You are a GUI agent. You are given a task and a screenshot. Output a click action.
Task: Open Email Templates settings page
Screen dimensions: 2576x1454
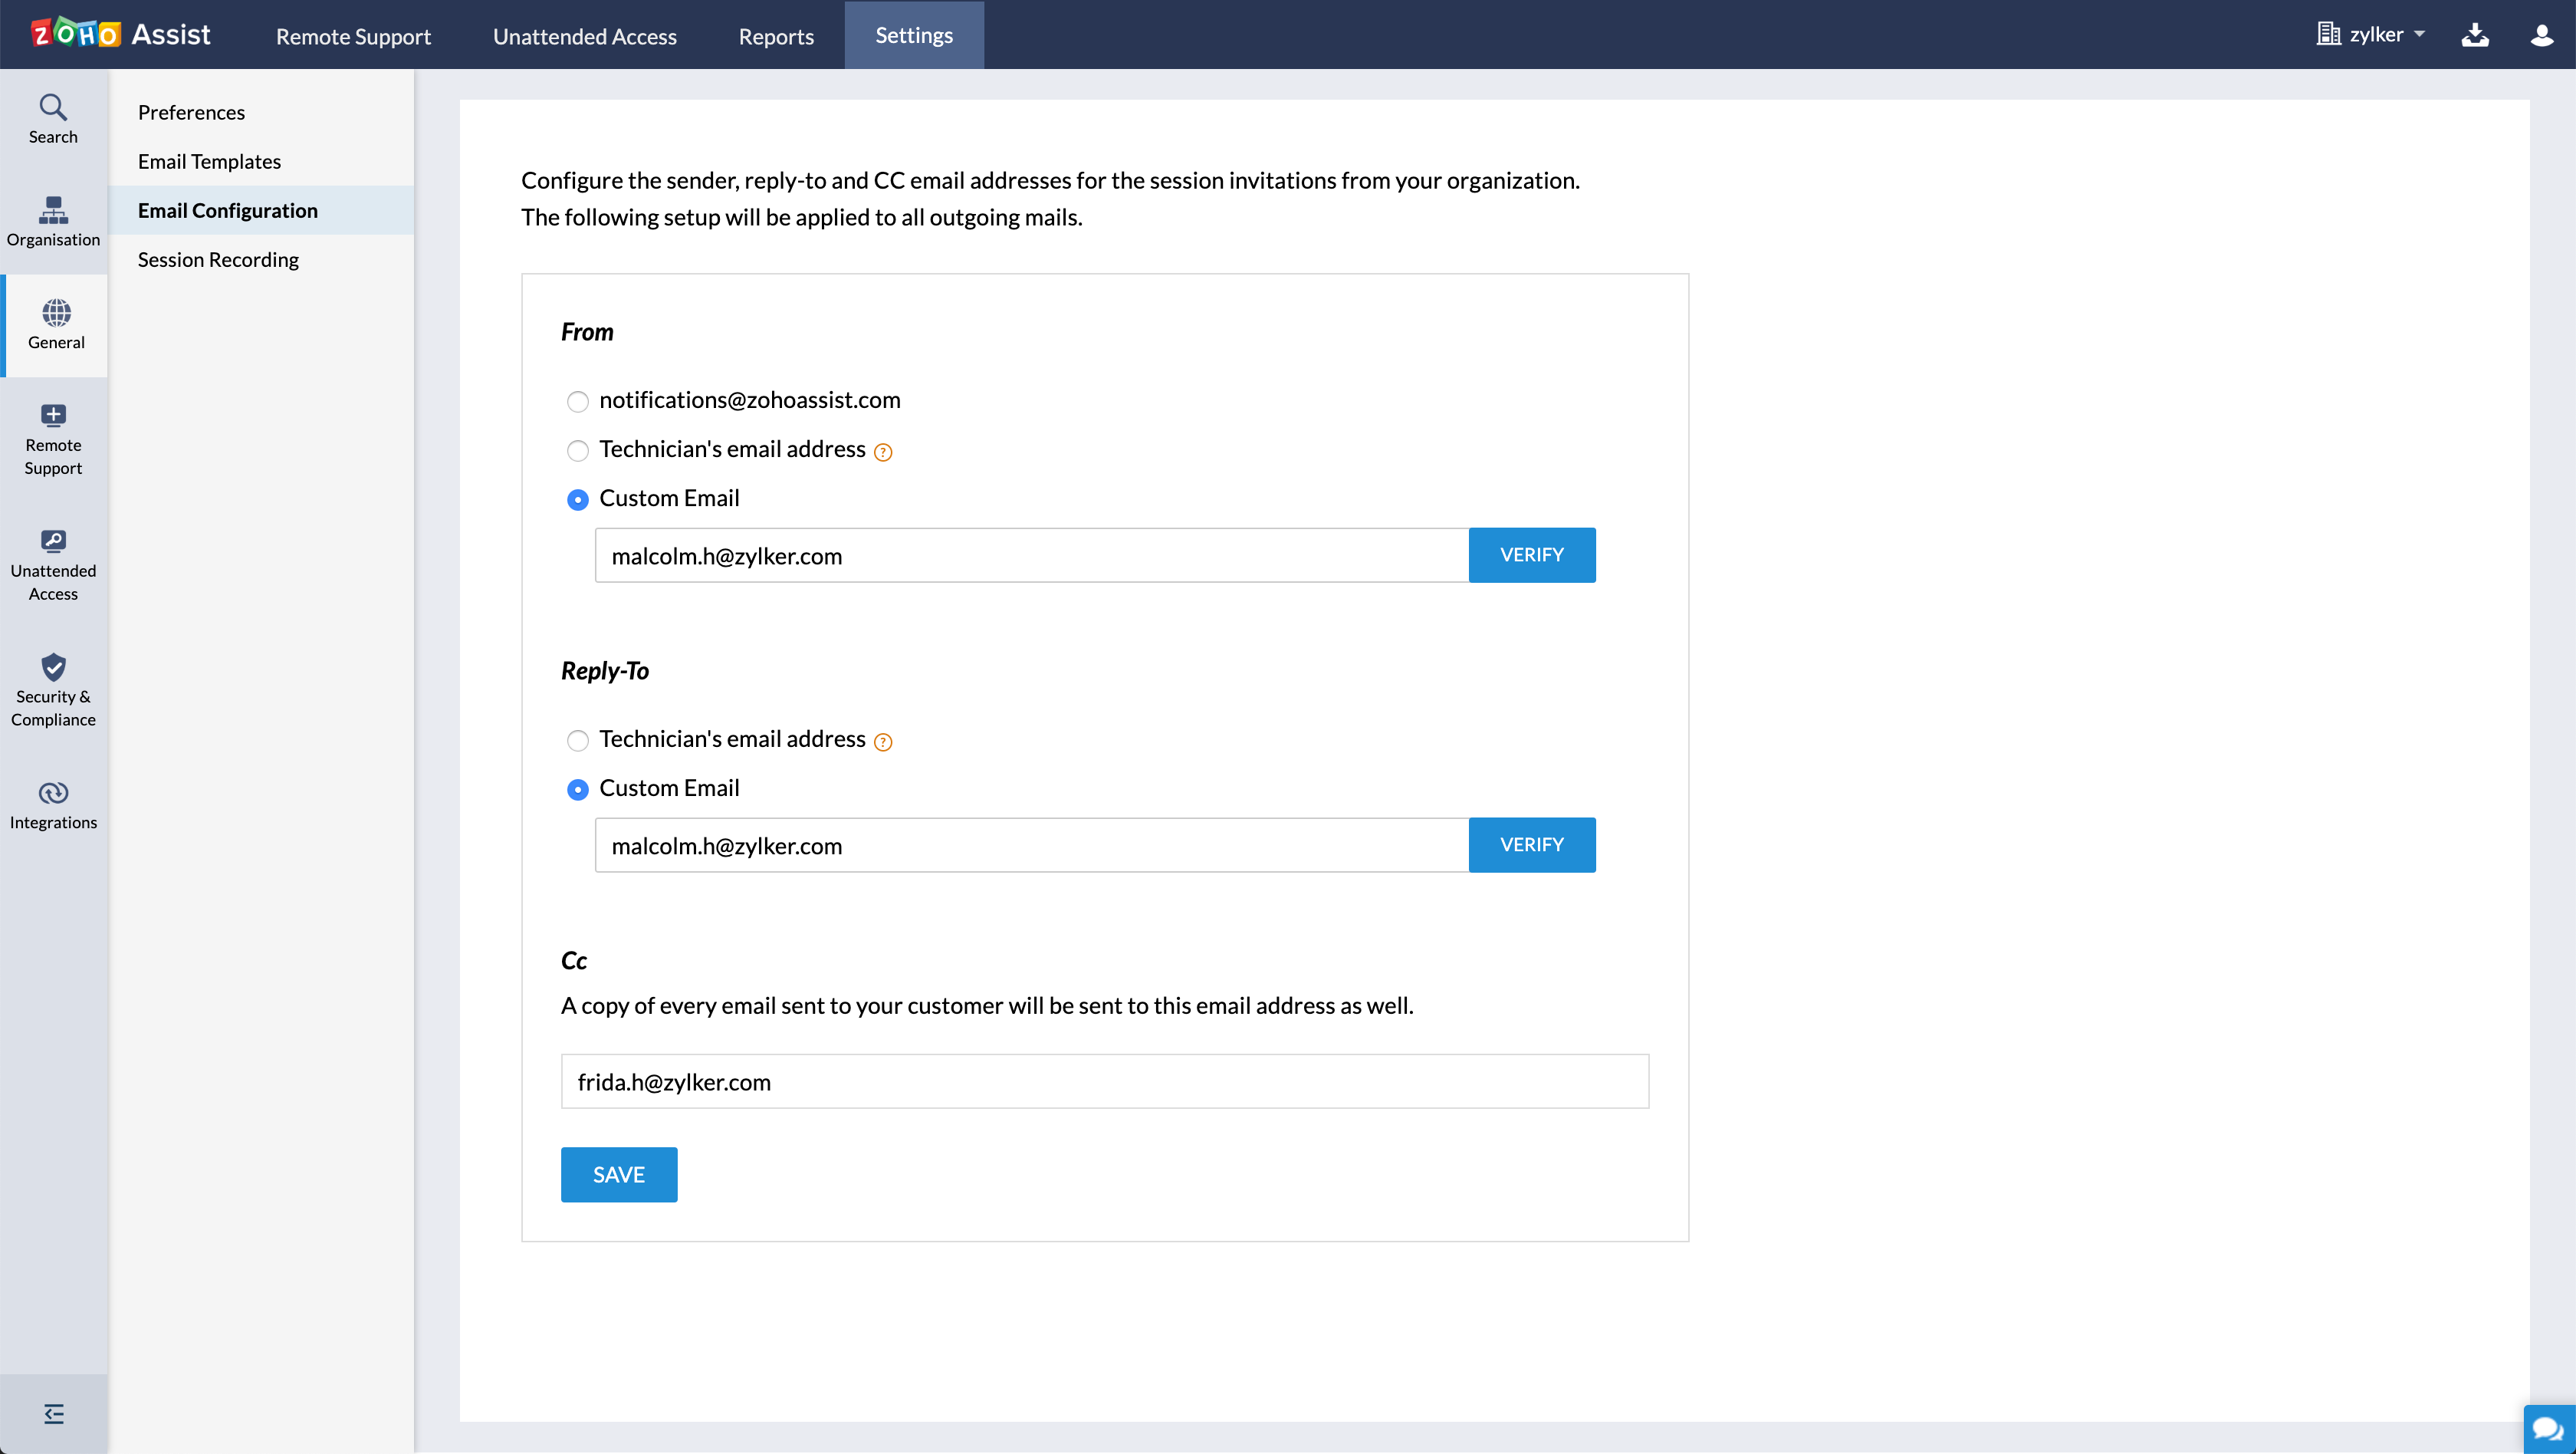209,161
